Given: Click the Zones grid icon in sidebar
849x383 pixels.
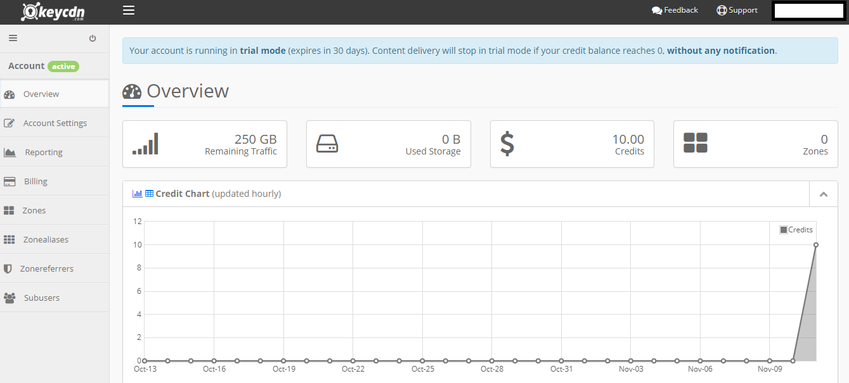Looking at the screenshot, I should pyautogui.click(x=9, y=211).
